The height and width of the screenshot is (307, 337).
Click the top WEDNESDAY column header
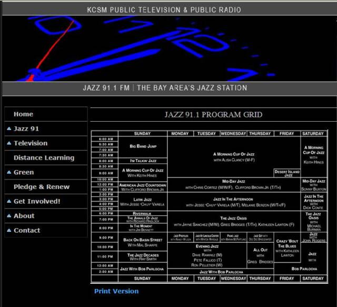[x=233, y=134]
